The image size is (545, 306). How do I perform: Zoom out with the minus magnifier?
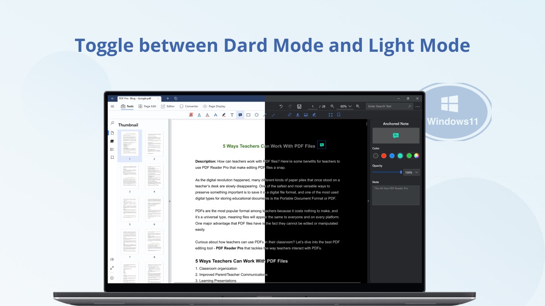[332, 106]
